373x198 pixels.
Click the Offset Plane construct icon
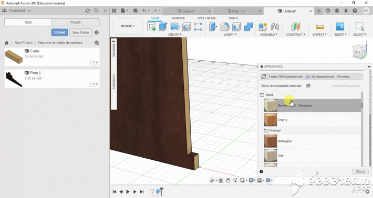click(296, 27)
